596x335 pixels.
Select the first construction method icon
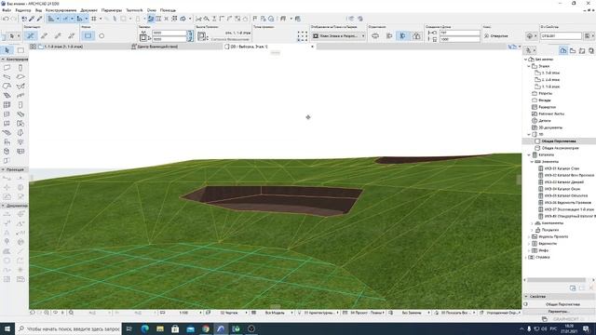pos(31,35)
